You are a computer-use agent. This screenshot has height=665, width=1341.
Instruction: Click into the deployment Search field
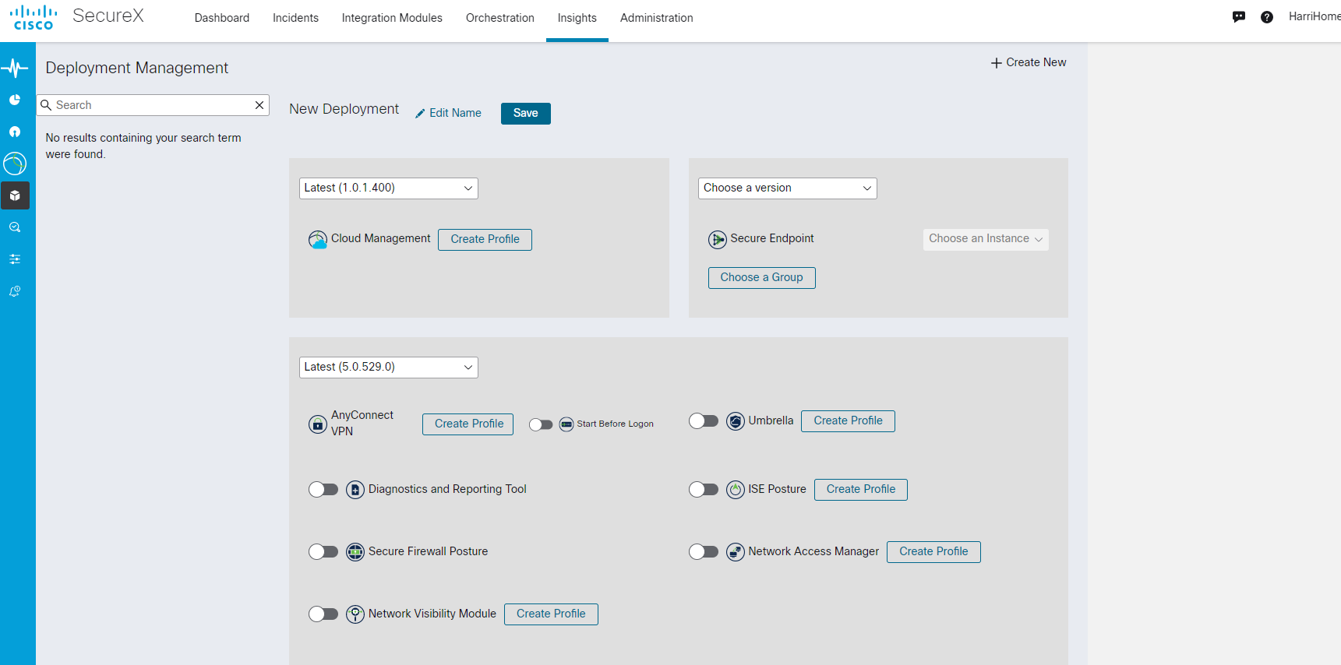(x=153, y=105)
